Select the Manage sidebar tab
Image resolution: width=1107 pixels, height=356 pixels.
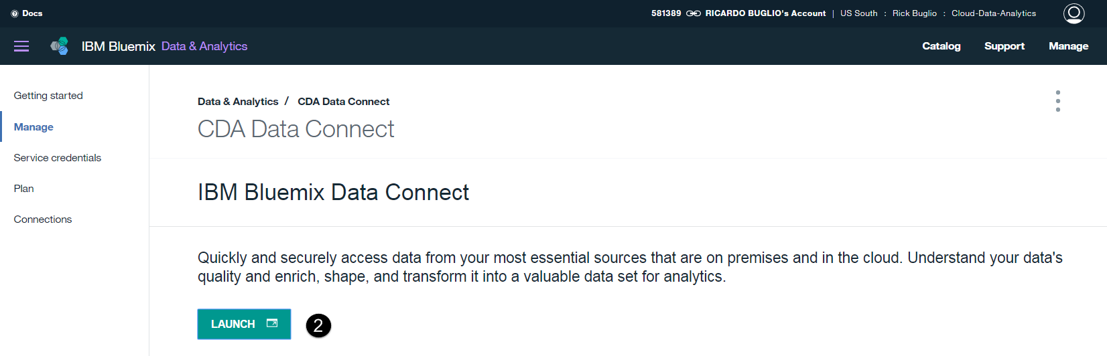coord(34,127)
